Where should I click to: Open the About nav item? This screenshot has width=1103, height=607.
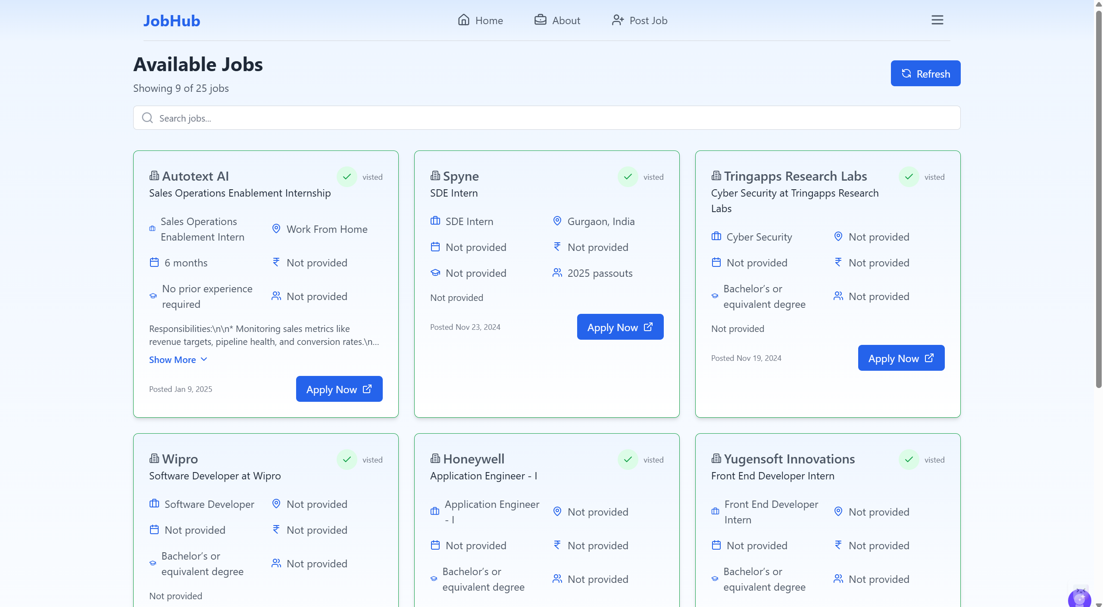(557, 20)
